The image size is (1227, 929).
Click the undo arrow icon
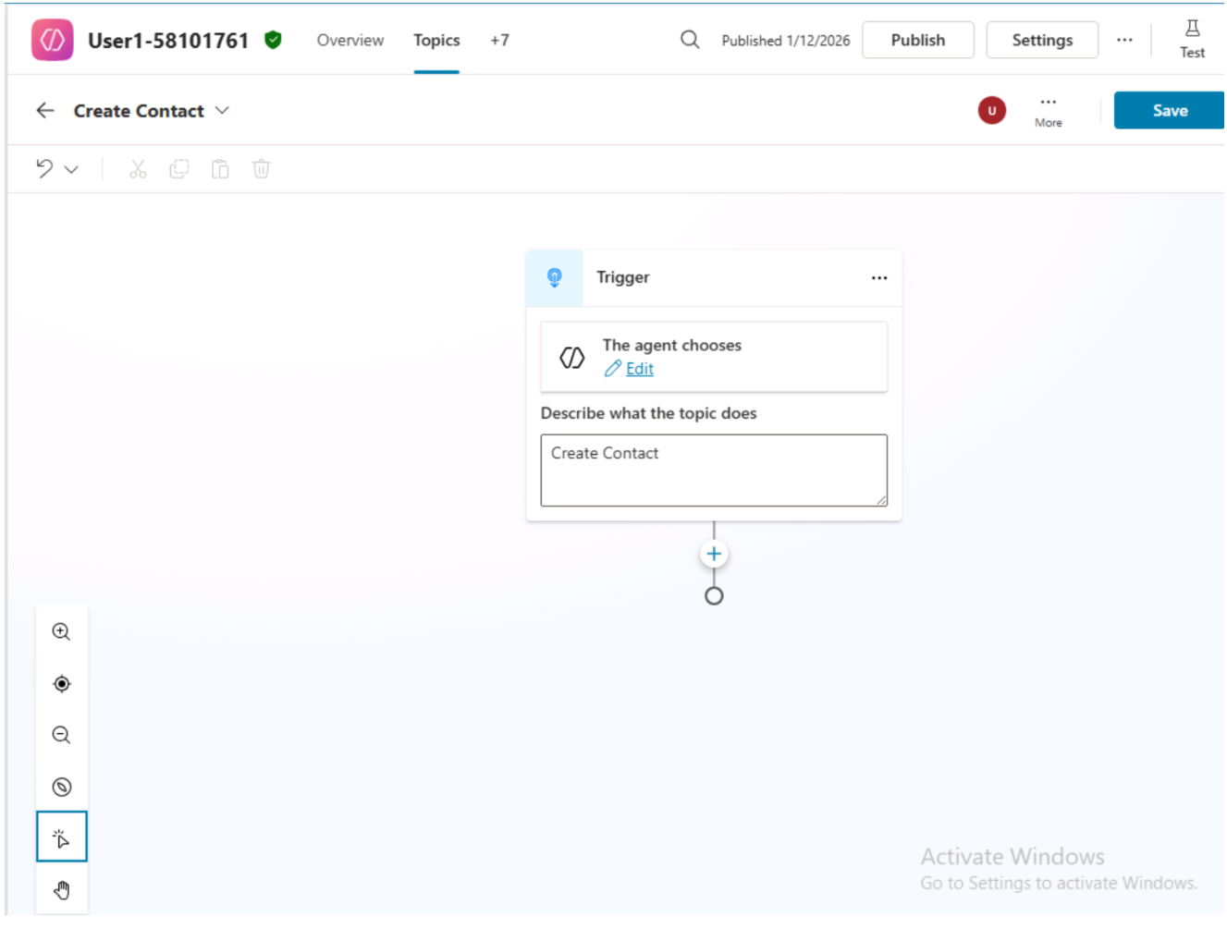[44, 168]
